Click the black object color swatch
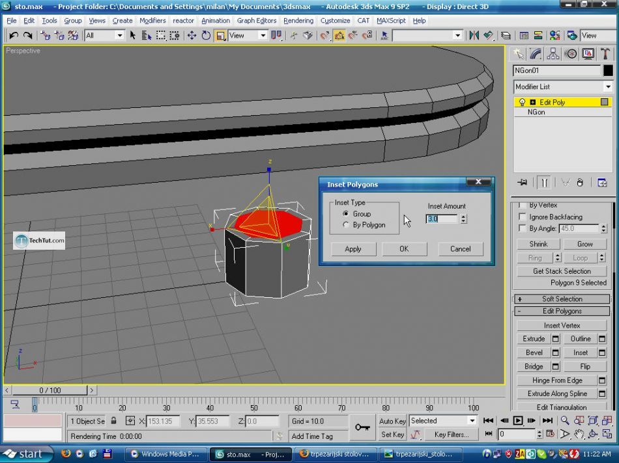The width and height of the screenshot is (619, 463). [x=608, y=70]
